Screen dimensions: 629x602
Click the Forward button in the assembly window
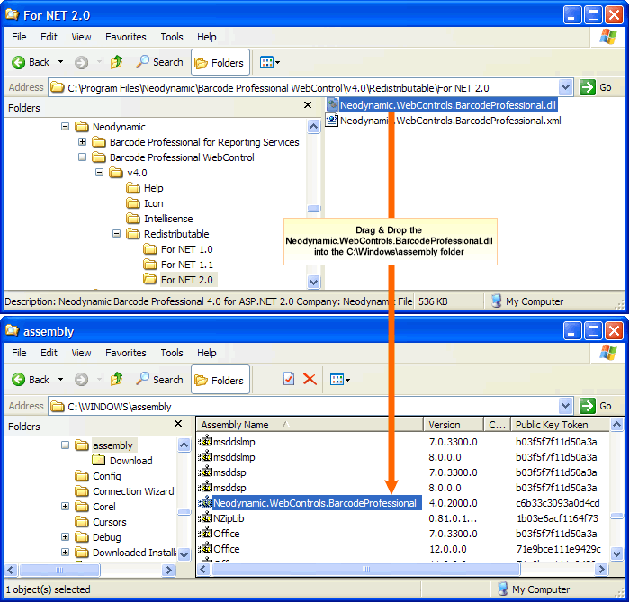coord(81,380)
